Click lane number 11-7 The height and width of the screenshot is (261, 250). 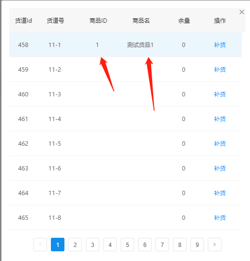[x=55, y=193]
